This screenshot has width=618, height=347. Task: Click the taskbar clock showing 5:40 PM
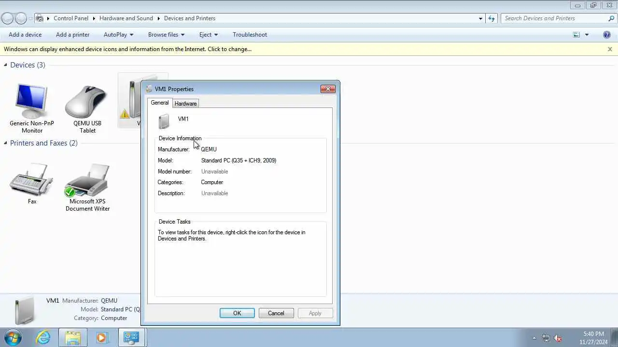pos(593,337)
